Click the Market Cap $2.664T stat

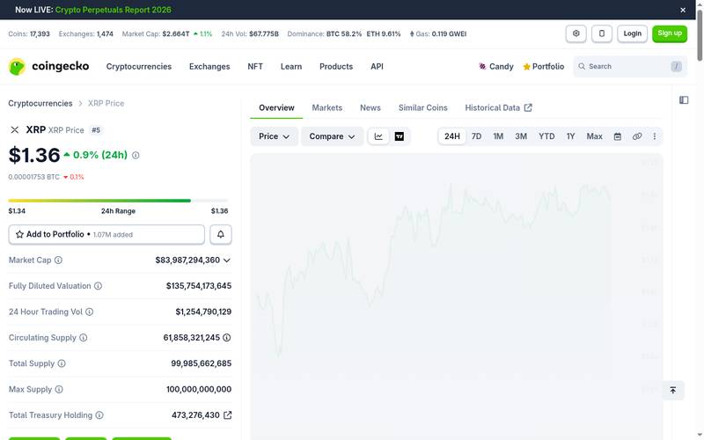(x=167, y=33)
